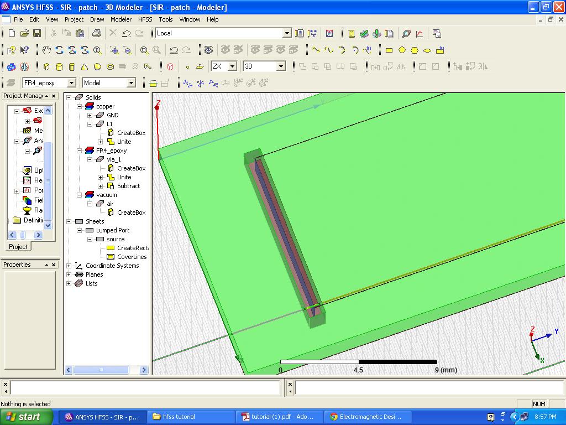Expand the Planes tree node
This screenshot has height=425, width=566.
coord(69,274)
